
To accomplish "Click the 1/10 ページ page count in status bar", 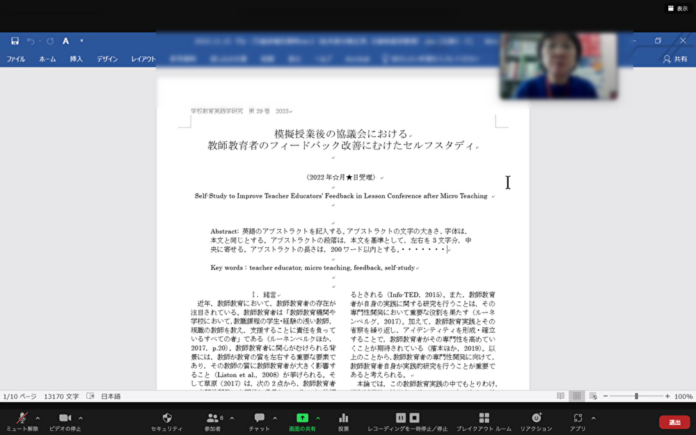I will point(19,397).
